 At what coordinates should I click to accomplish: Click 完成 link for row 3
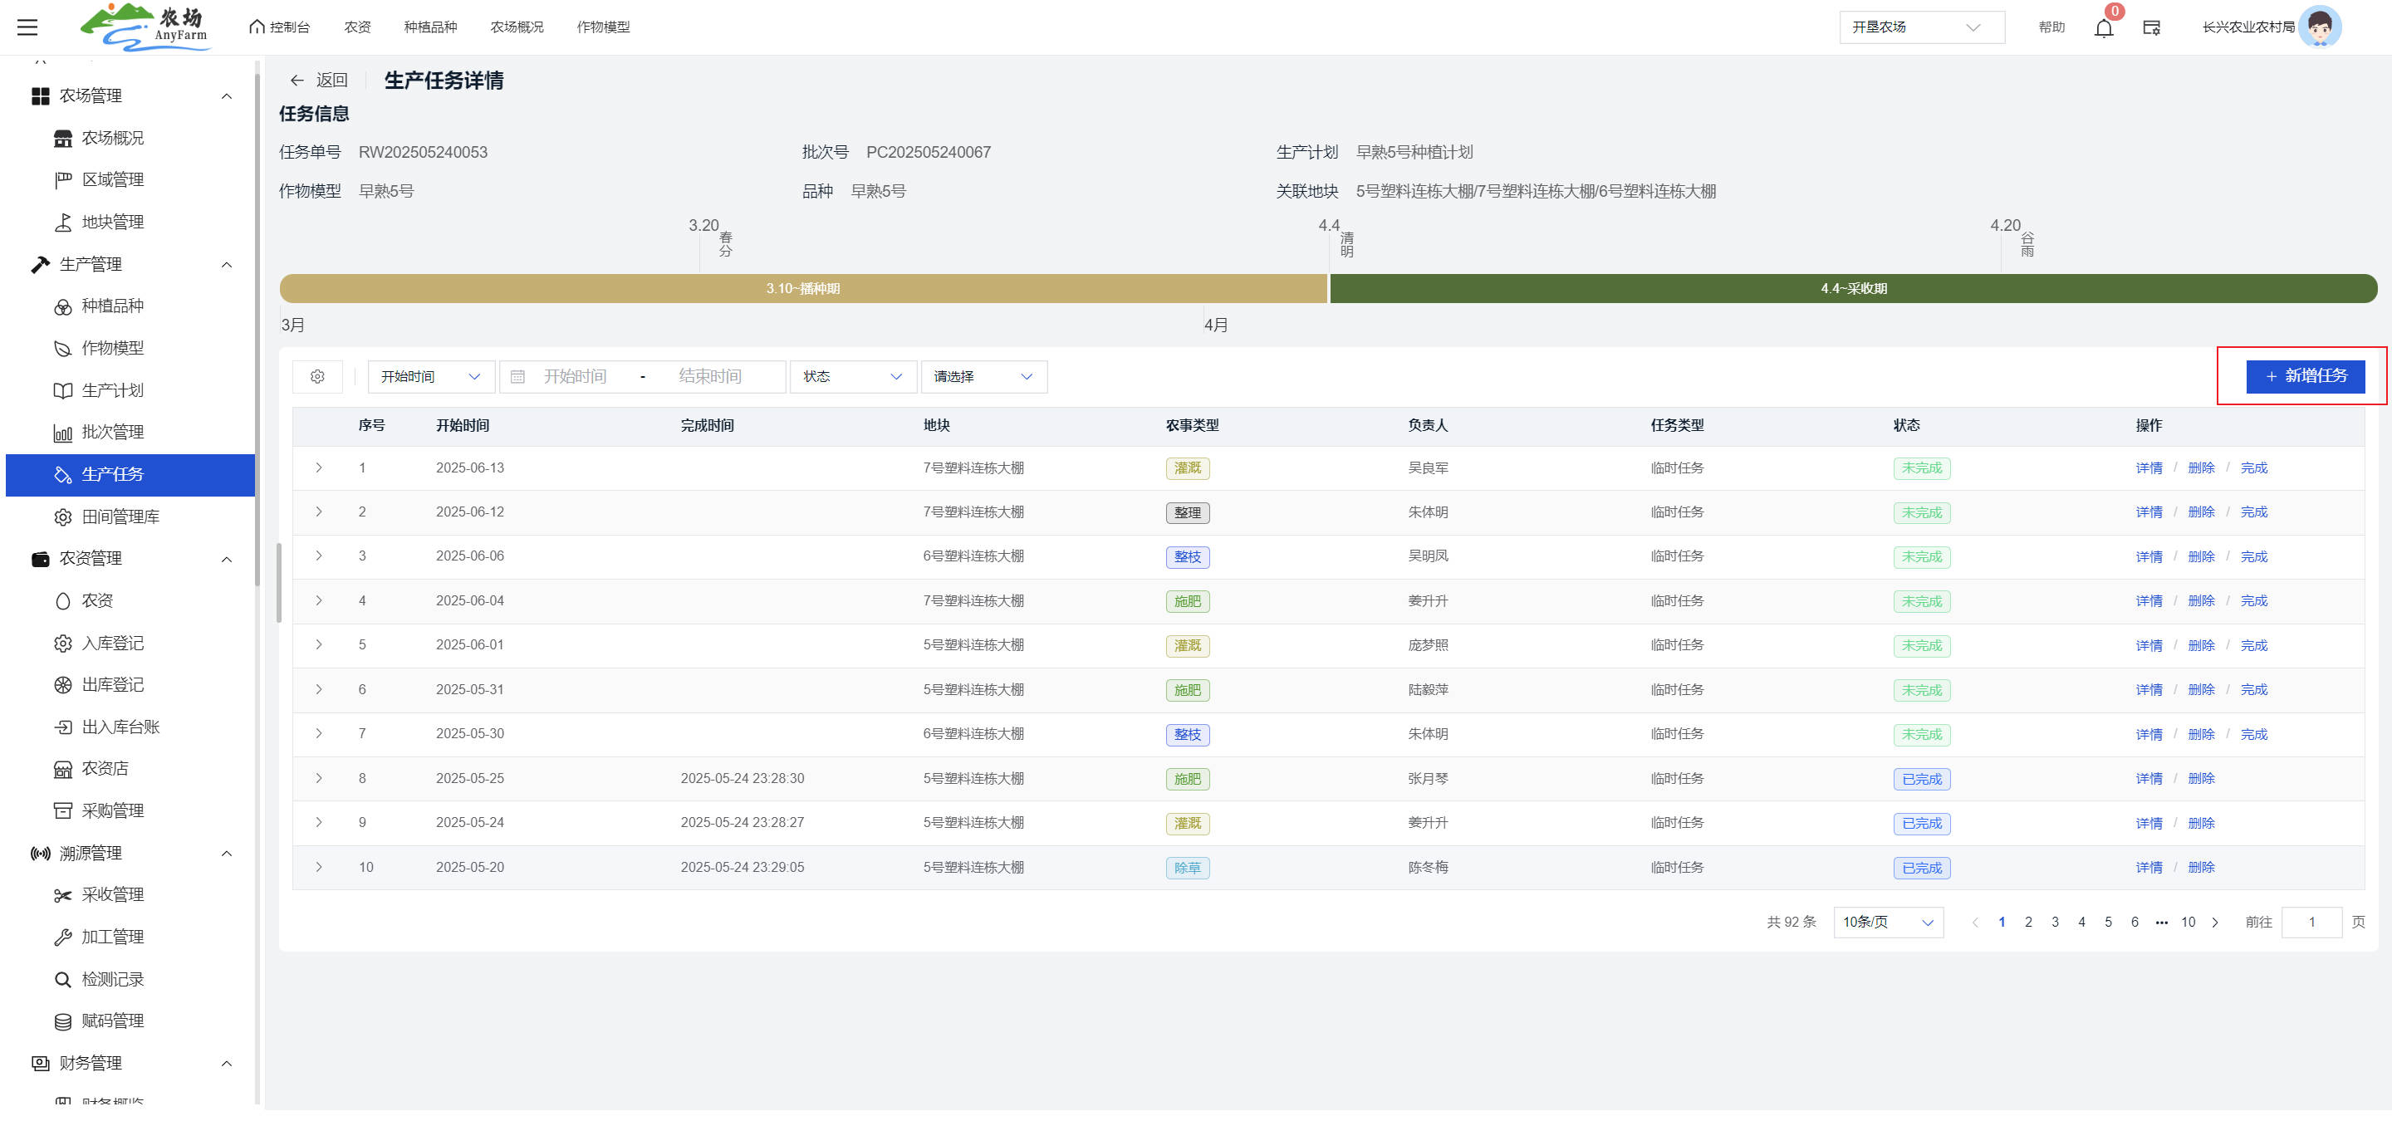2253,557
